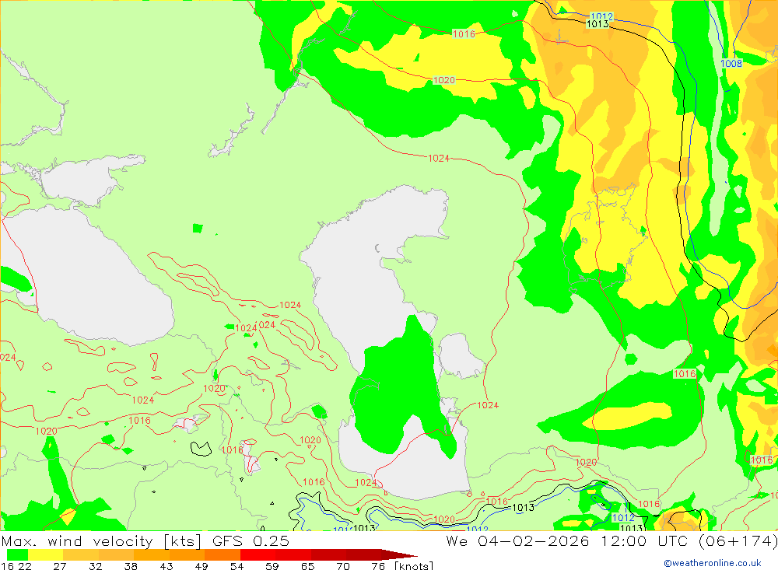Click the legend value '76'

pyautogui.click(x=378, y=566)
